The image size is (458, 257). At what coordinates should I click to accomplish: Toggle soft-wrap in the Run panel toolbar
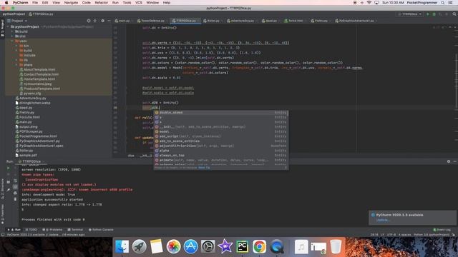pos(15,181)
